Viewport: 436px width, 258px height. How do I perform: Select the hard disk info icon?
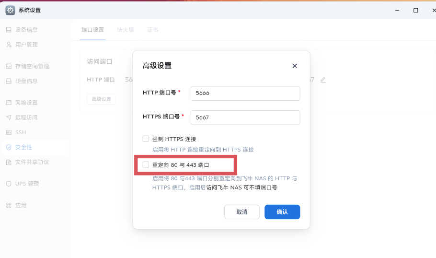click(8, 81)
